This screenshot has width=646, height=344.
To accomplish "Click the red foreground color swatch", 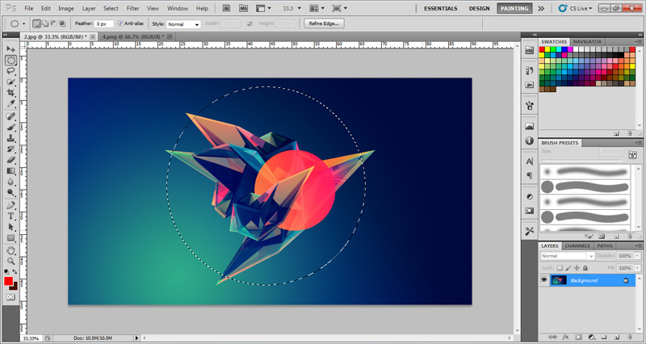I will click(x=8, y=281).
